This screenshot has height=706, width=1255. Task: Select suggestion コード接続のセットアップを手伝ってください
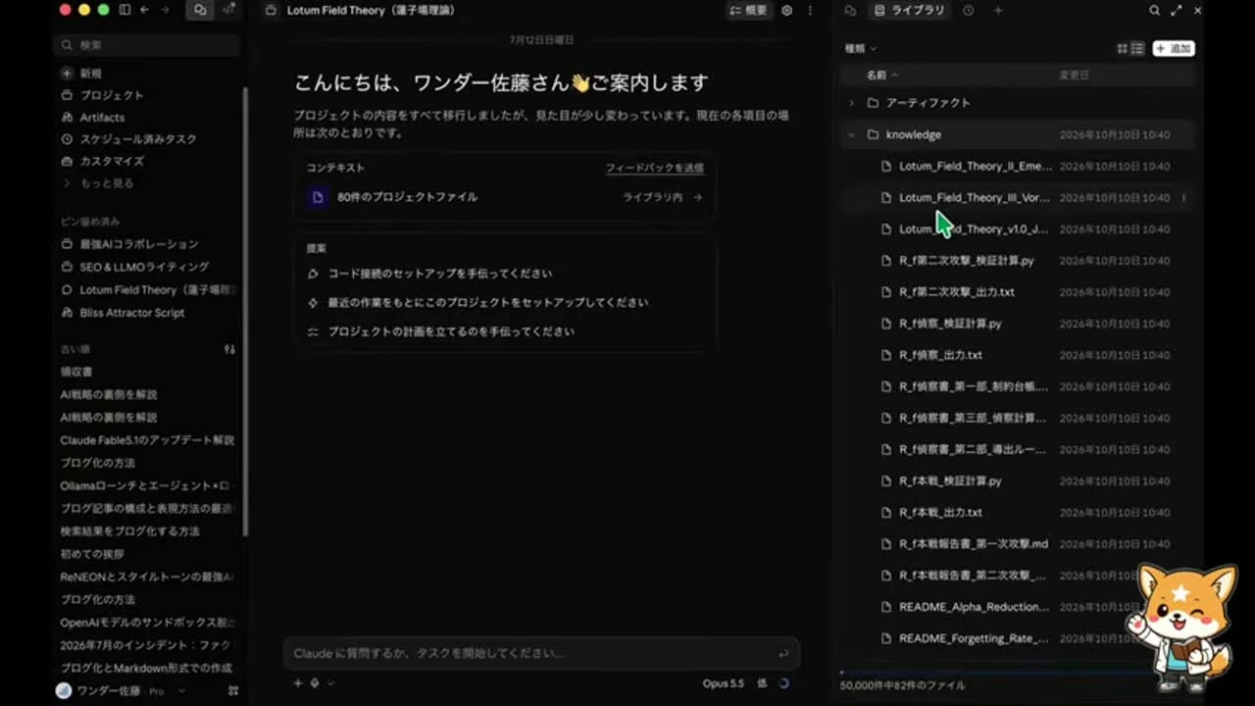(439, 274)
